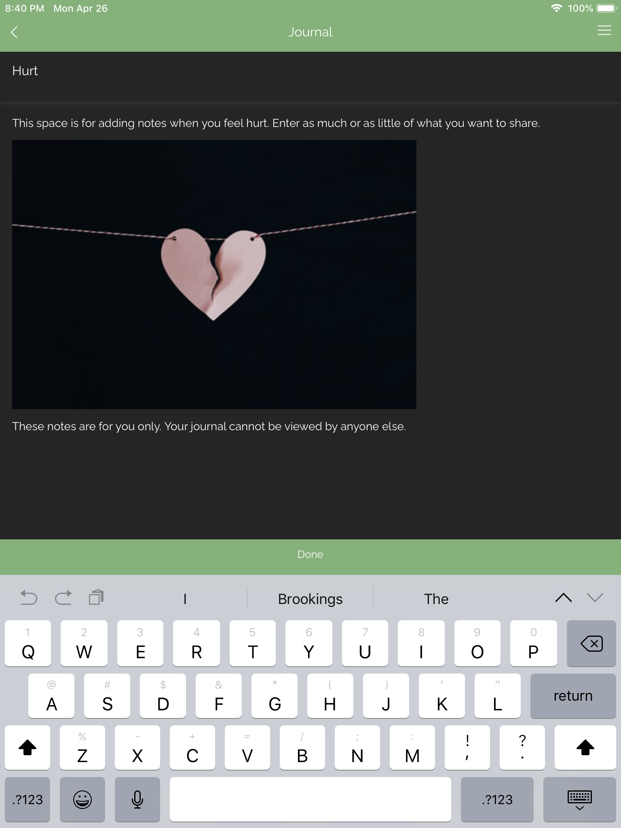Tap the P key
The height and width of the screenshot is (828, 621).
[x=534, y=643]
